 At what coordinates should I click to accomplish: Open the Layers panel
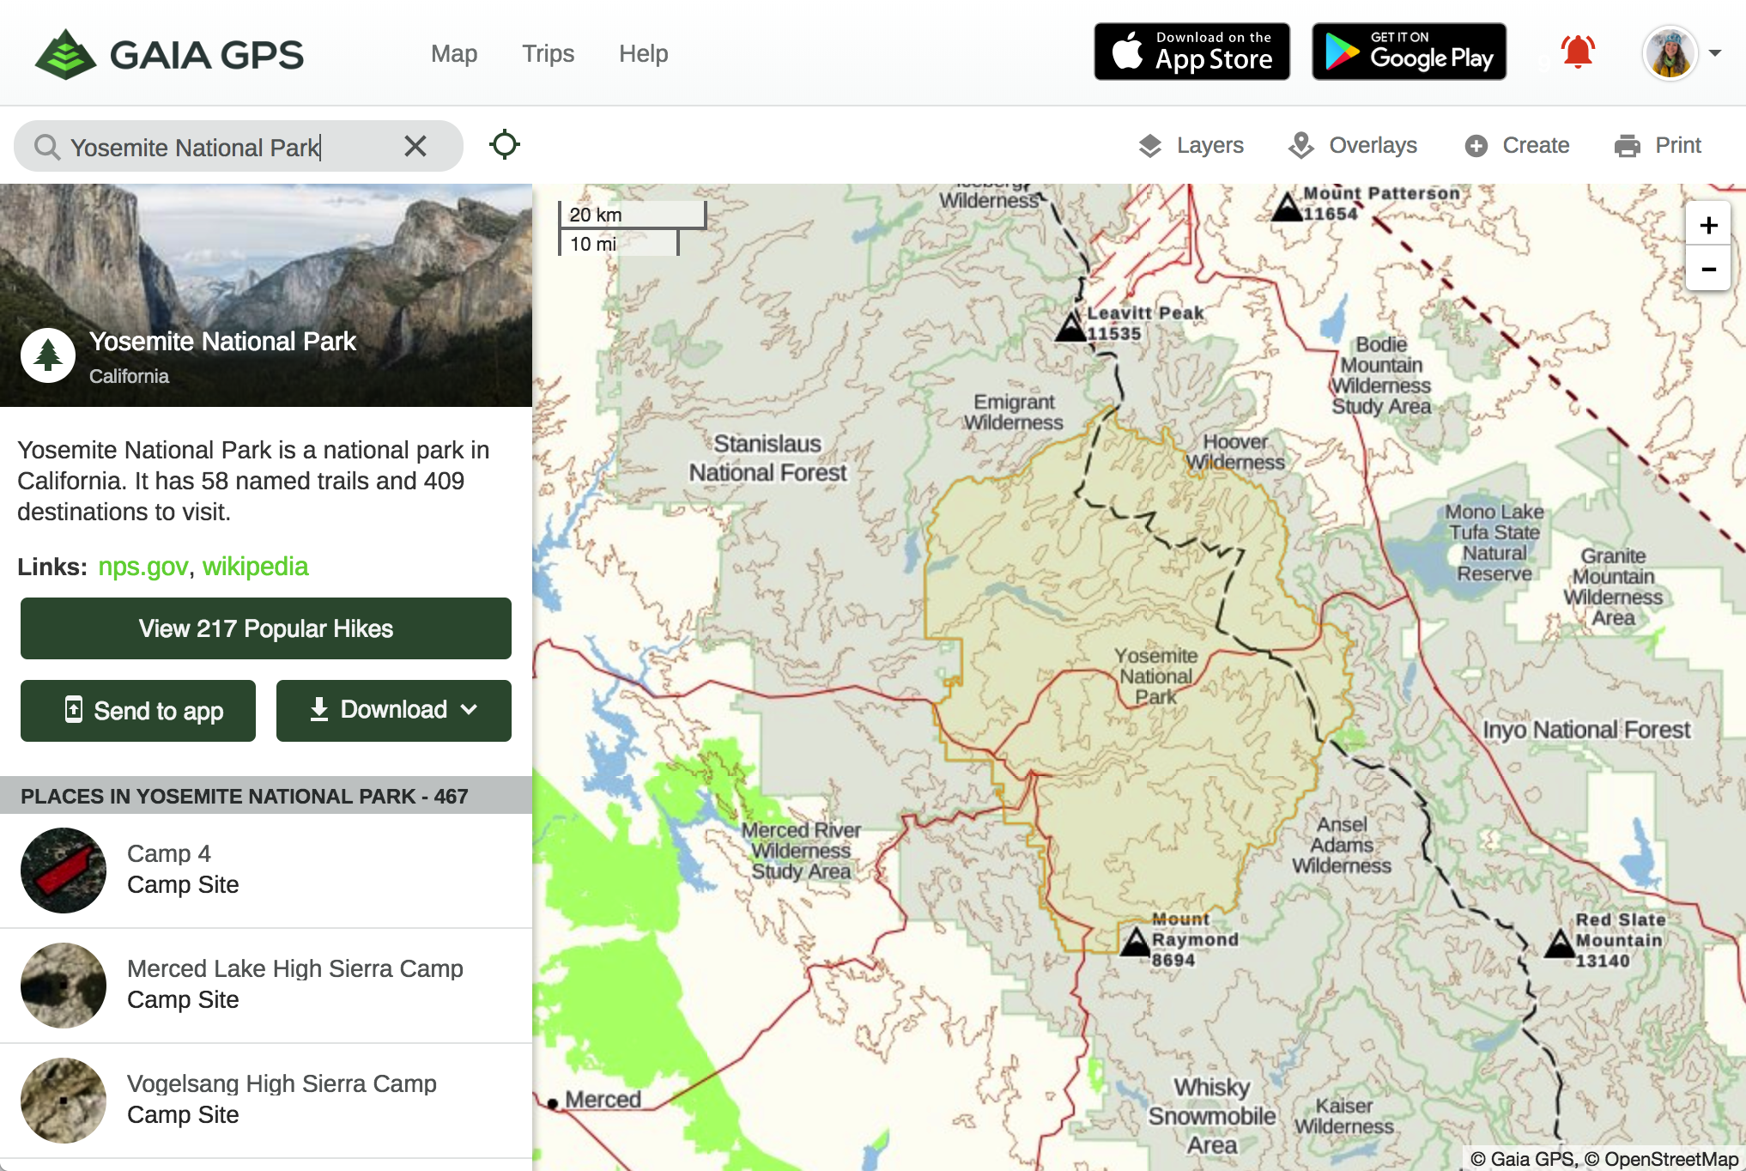(x=1191, y=145)
